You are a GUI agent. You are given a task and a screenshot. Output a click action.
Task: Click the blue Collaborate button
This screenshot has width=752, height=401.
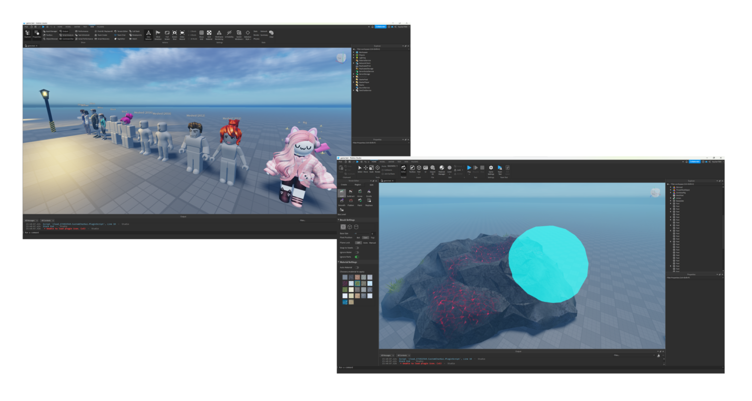point(695,161)
